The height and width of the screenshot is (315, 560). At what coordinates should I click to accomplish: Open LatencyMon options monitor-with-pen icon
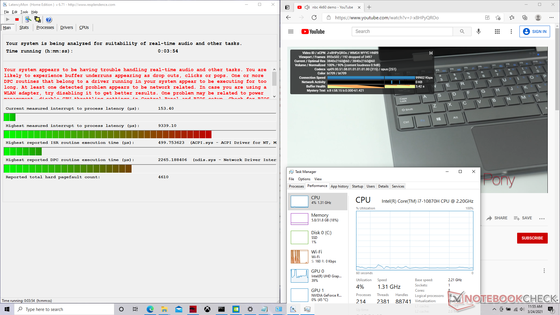click(x=28, y=20)
